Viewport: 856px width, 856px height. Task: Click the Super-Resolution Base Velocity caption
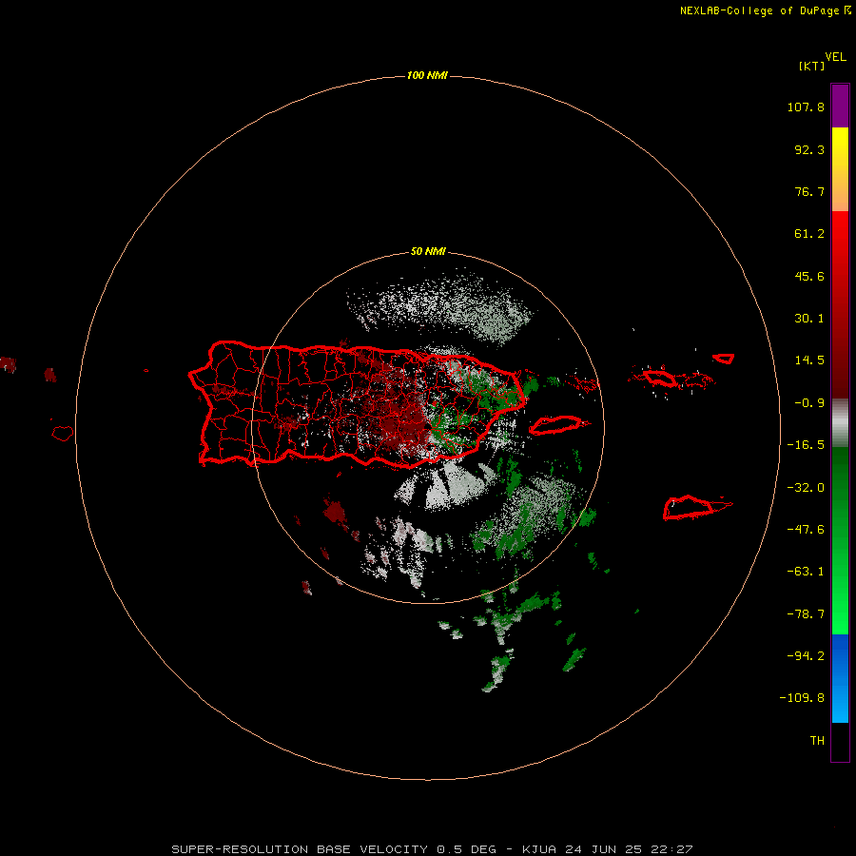click(x=432, y=849)
